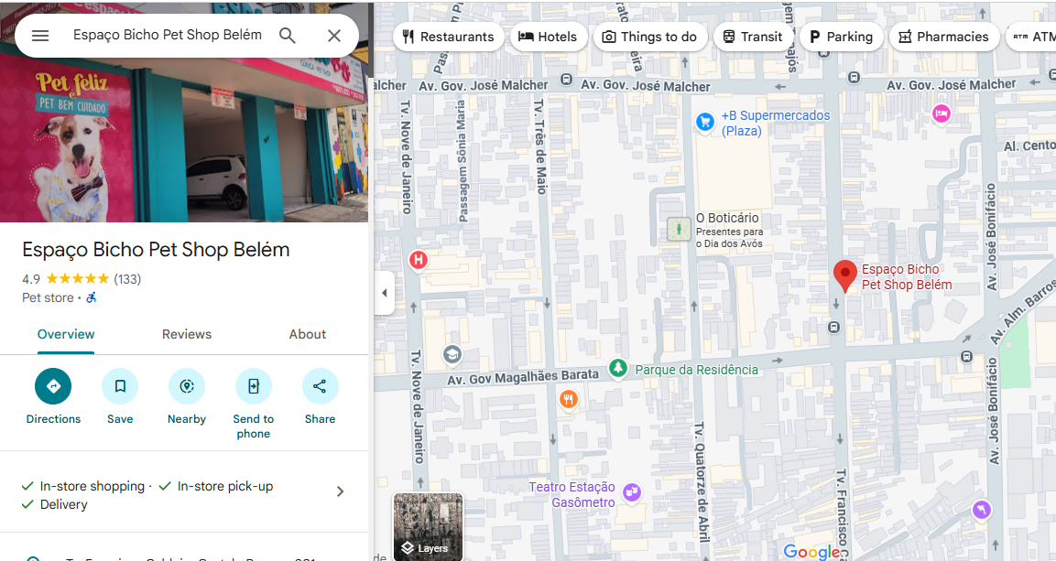Click the Parque da Residência map label

pos(696,370)
